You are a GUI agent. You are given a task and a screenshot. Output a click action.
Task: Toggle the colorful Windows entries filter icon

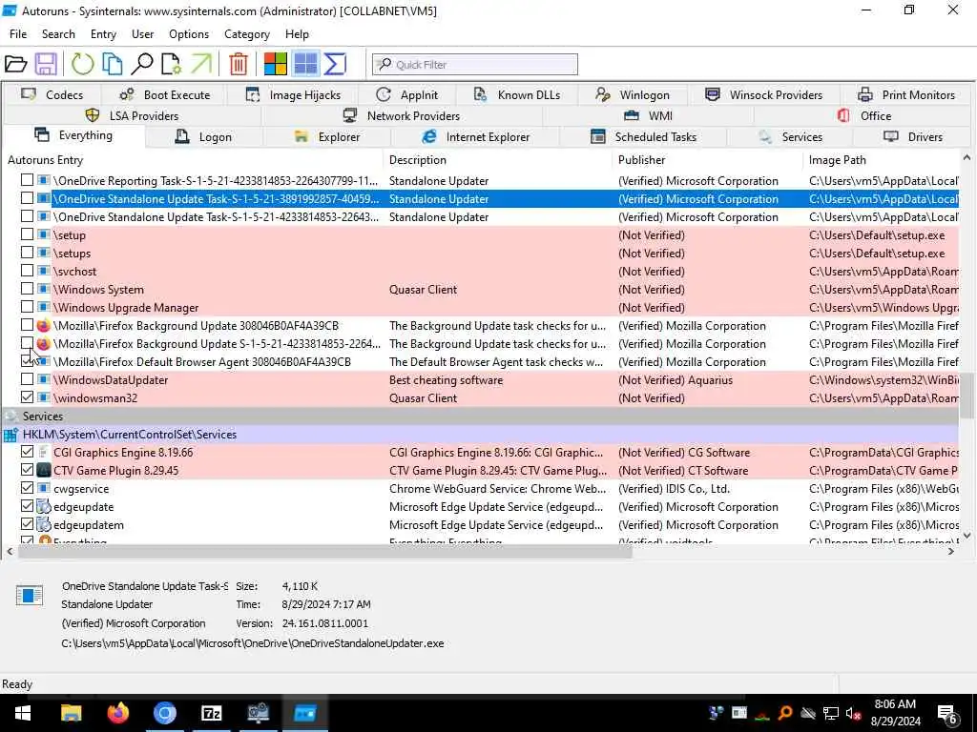276,64
